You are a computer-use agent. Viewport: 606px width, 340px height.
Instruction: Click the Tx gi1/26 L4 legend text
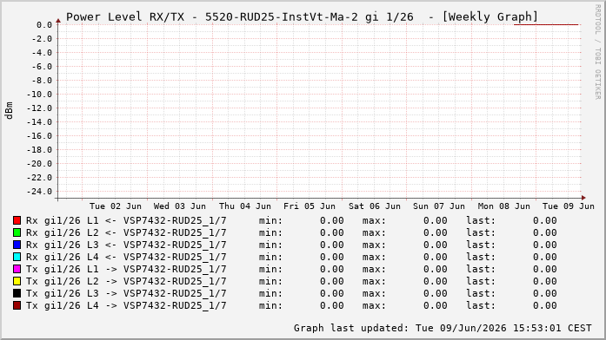(126, 305)
